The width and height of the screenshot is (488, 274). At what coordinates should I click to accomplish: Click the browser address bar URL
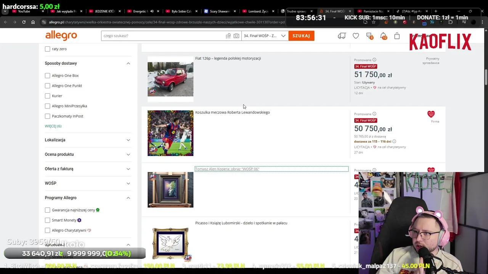click(167, 22)
